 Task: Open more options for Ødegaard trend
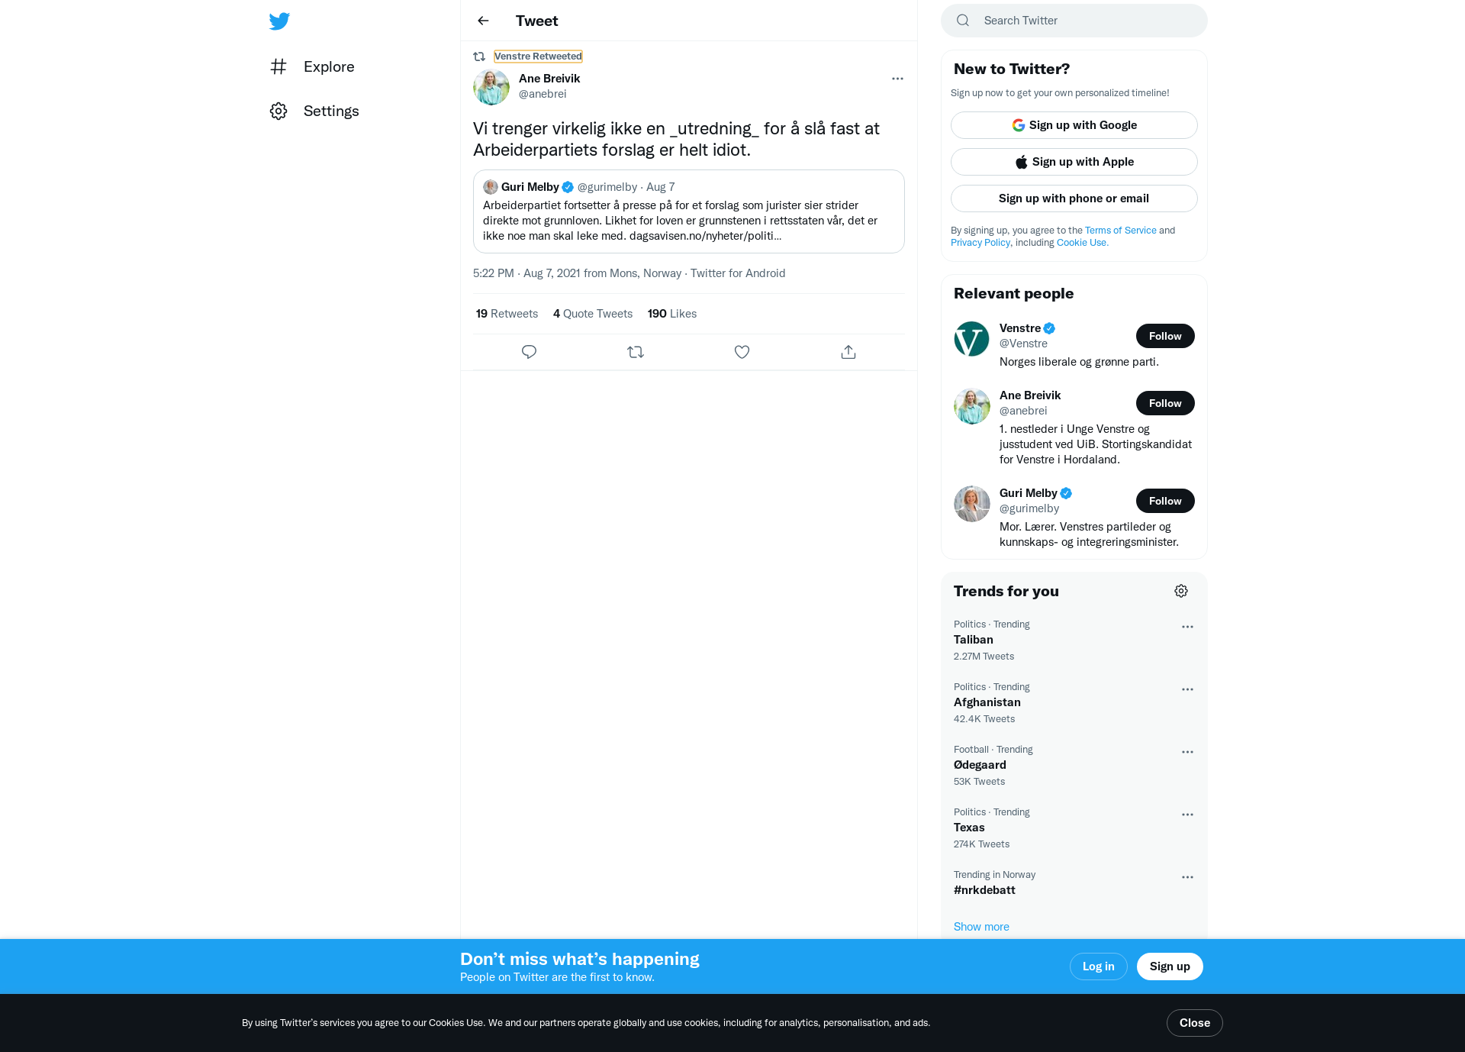tap(1187, 752)
